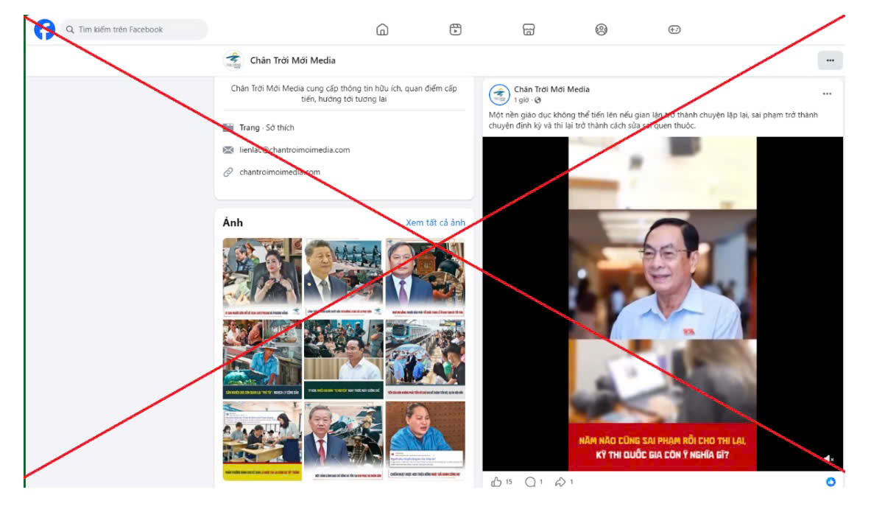Open photo of vendor in blue hat

[x=262, y=359]
